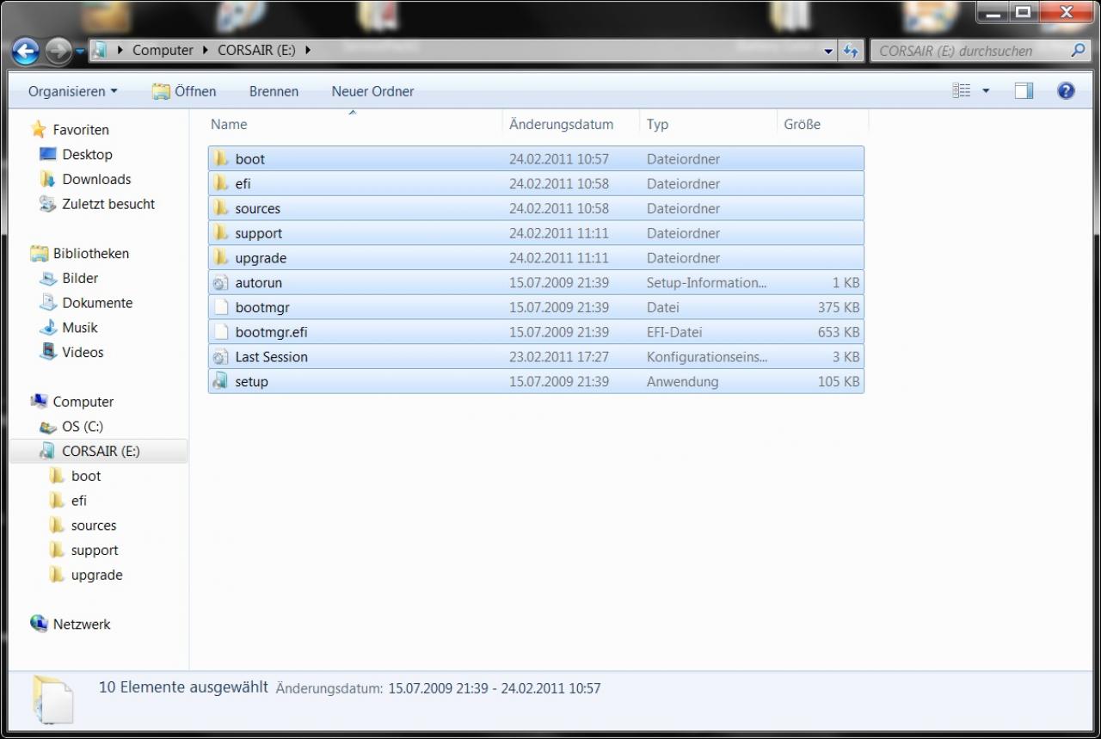Click EFI-Datei type of bootmgr.efi
Viewport: 1101px width, 739px height.
[x=674, y=332]
